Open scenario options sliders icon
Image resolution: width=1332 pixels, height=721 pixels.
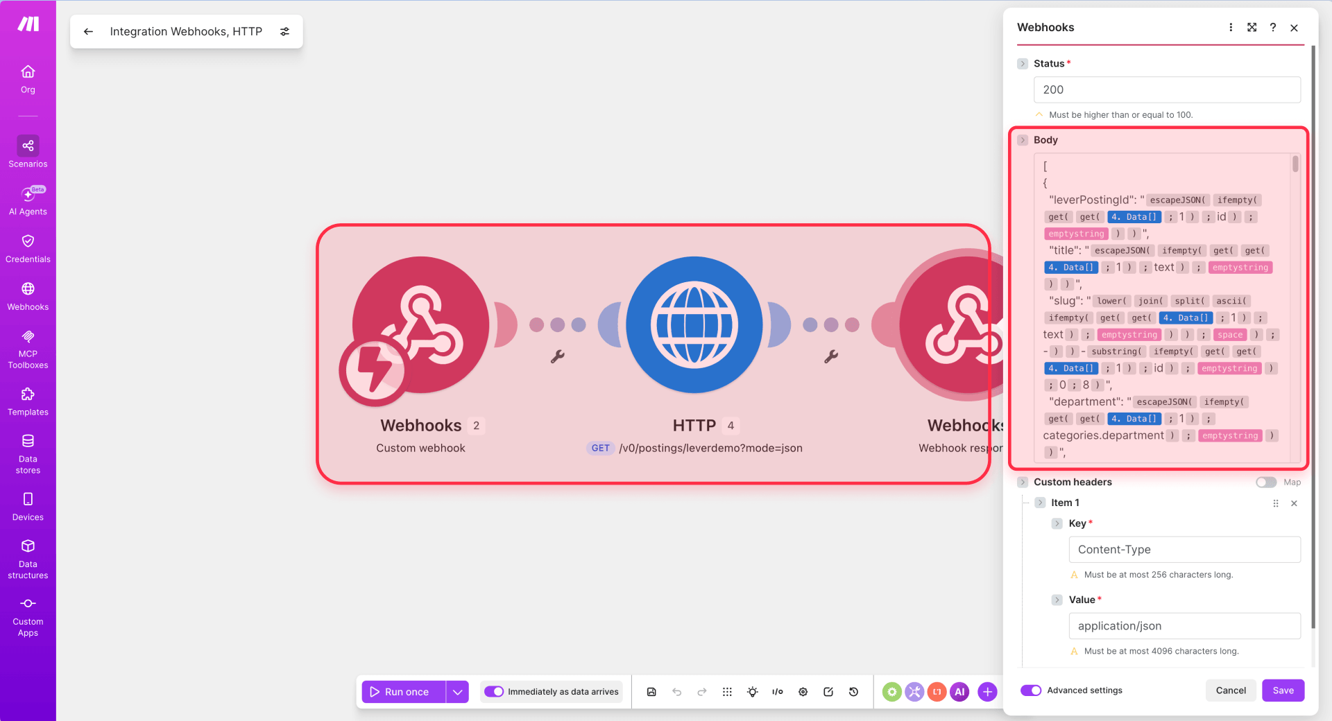pyautogui.click(x=284, y=31)
